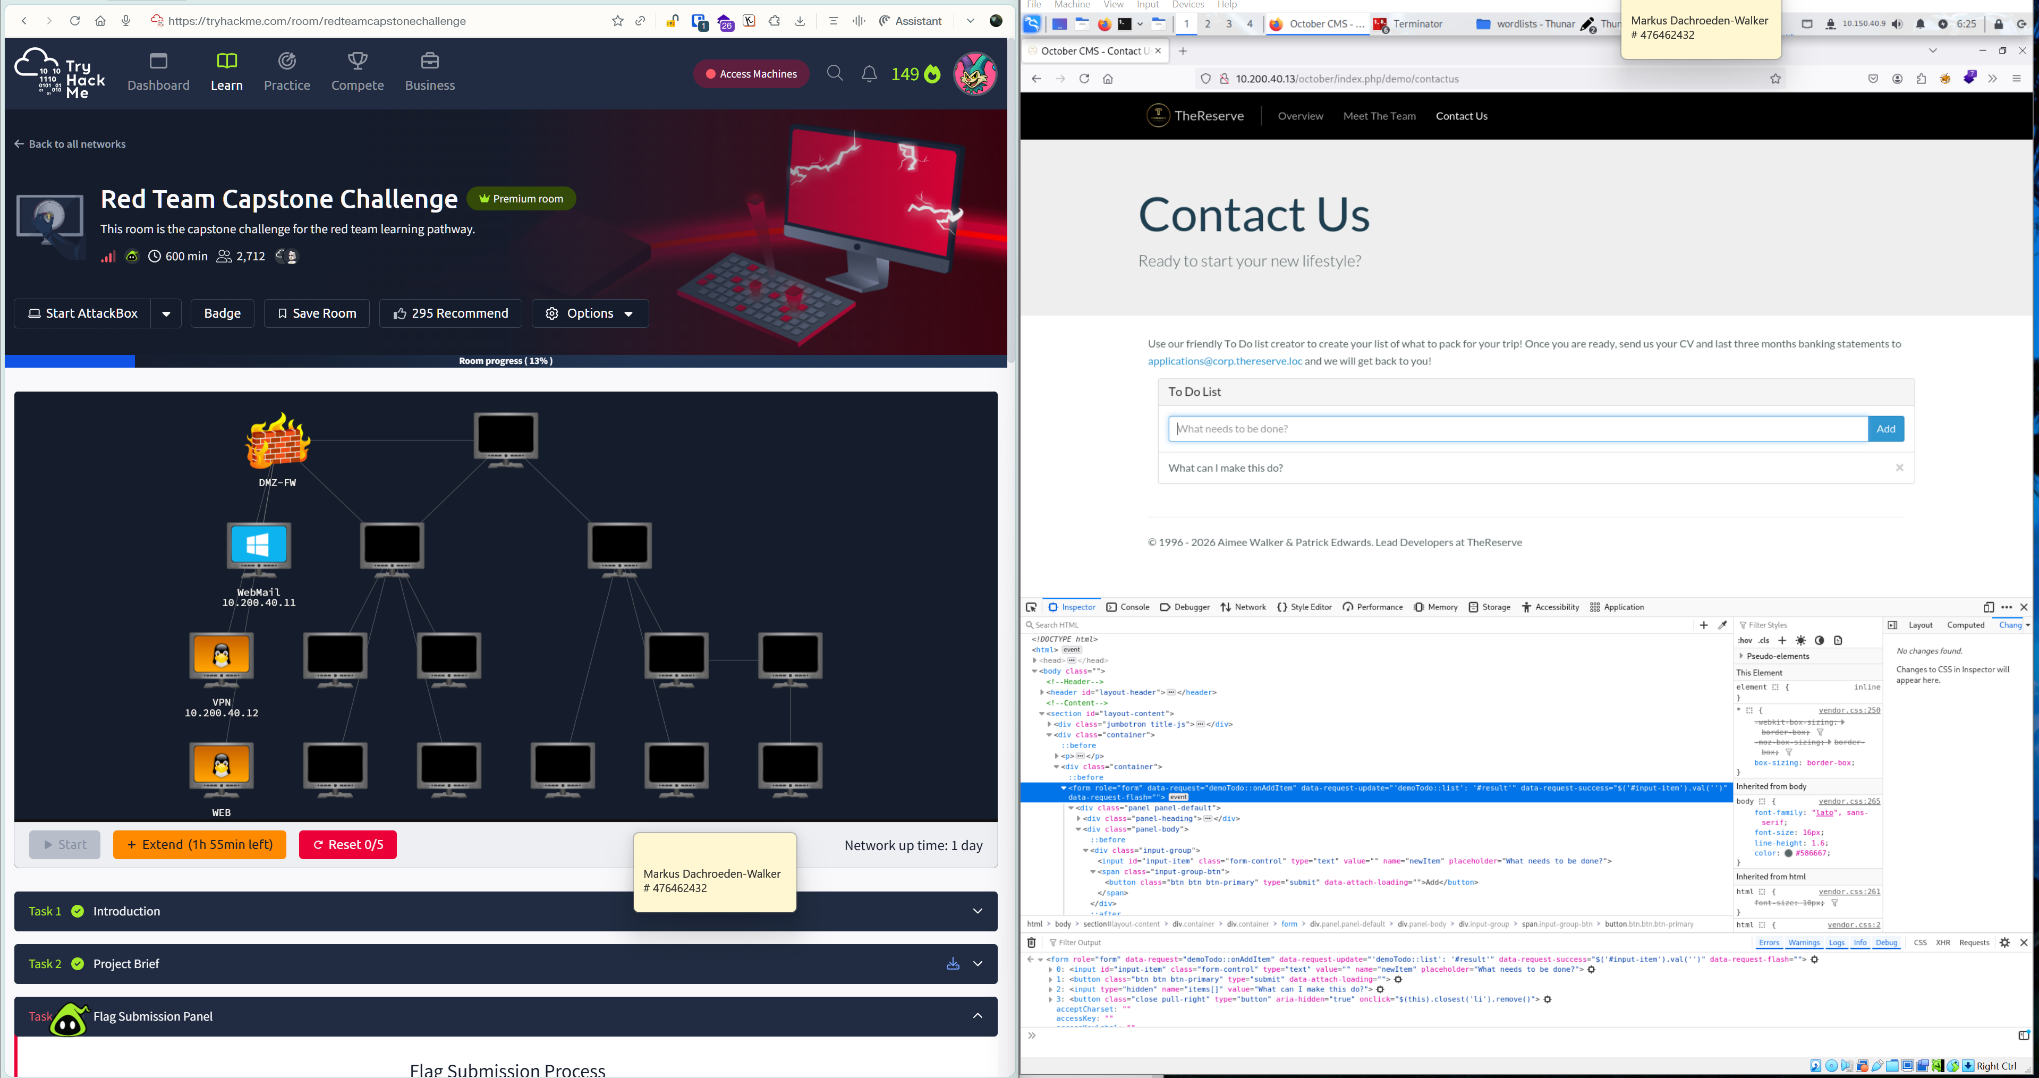Expand the header#layout-header node
Image resolution: width=2039 pixels, height=1078 pixels.
click(1042, 693)
